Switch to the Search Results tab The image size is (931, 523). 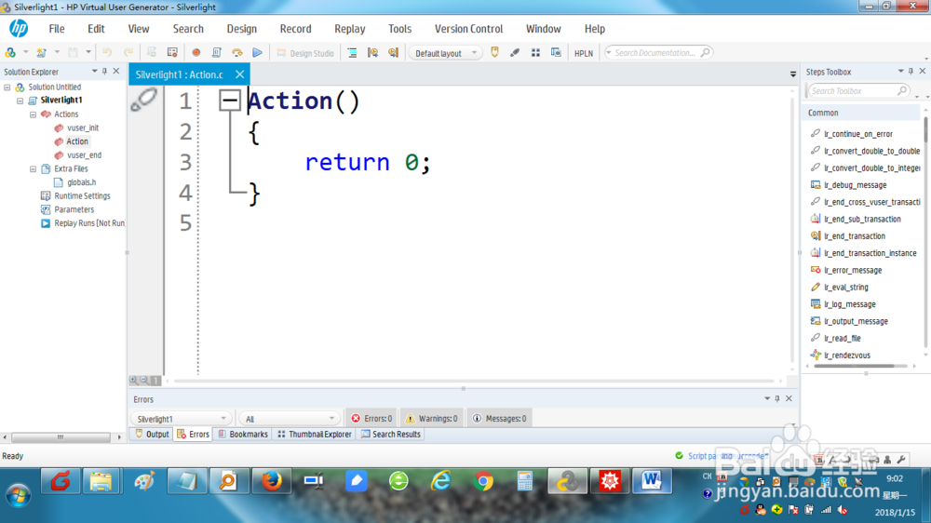[x=391, y=435]
